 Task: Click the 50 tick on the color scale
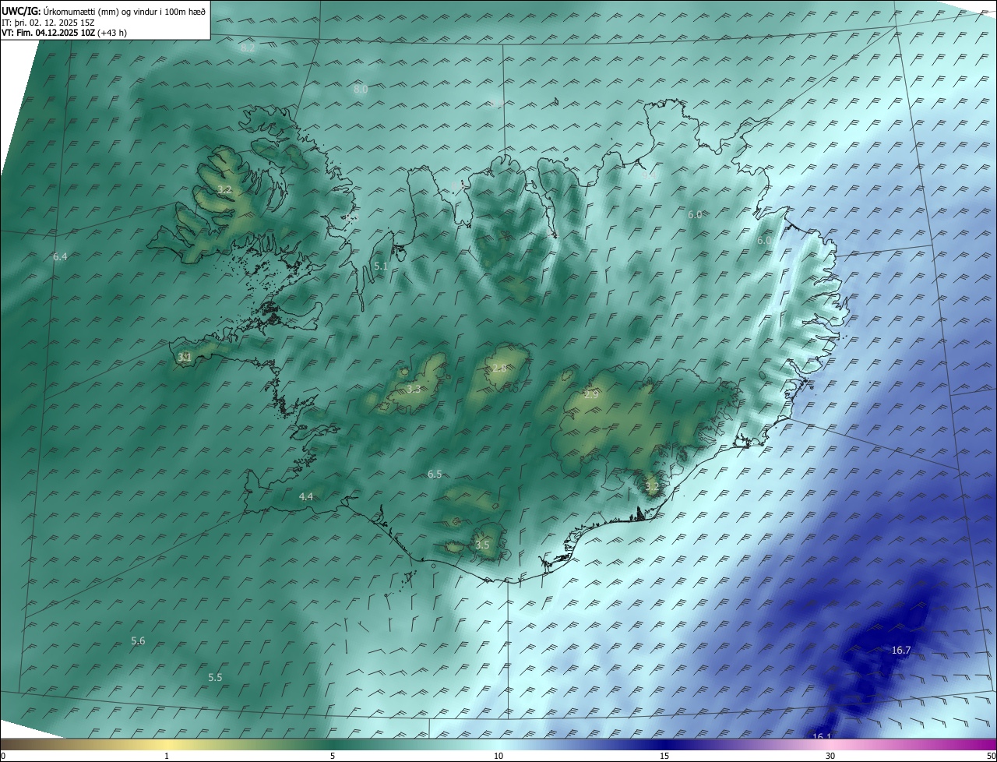[x=991, y=756]
